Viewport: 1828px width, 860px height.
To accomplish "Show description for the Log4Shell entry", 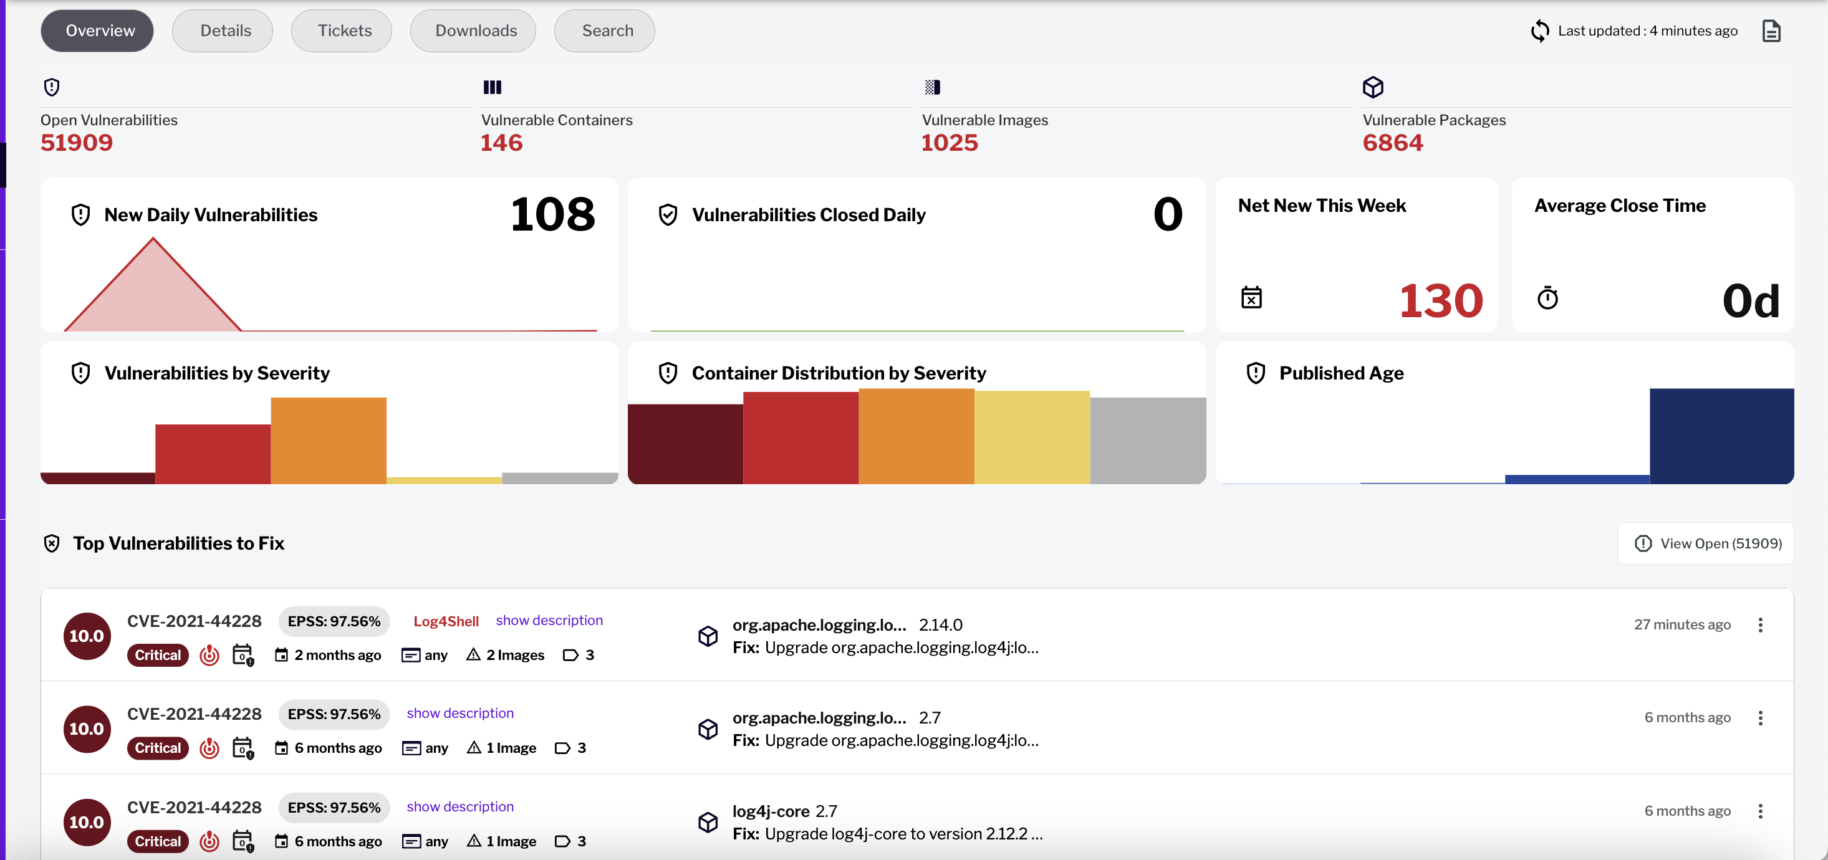I will click(x=549, y=620).
